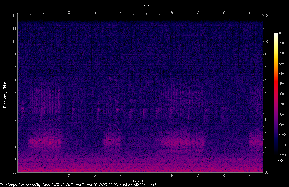Click "4" on the top time axis
The image size is (289, 187).
coord(121,13)
